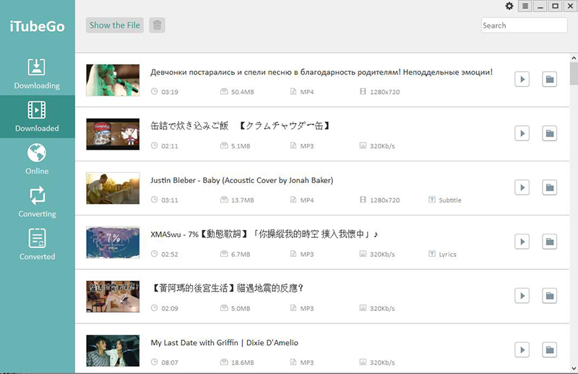Click the XMASwu 7% thumbnail

pos(113,242)
